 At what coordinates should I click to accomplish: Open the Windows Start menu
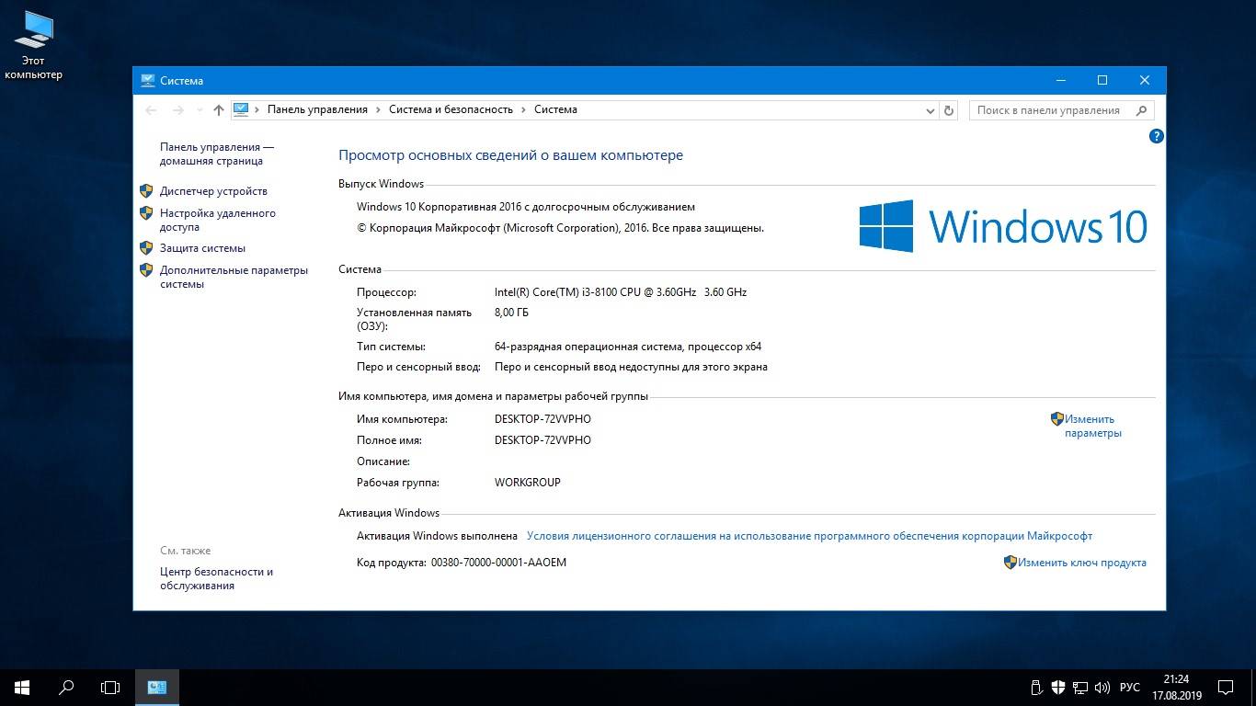pos(22,688)
